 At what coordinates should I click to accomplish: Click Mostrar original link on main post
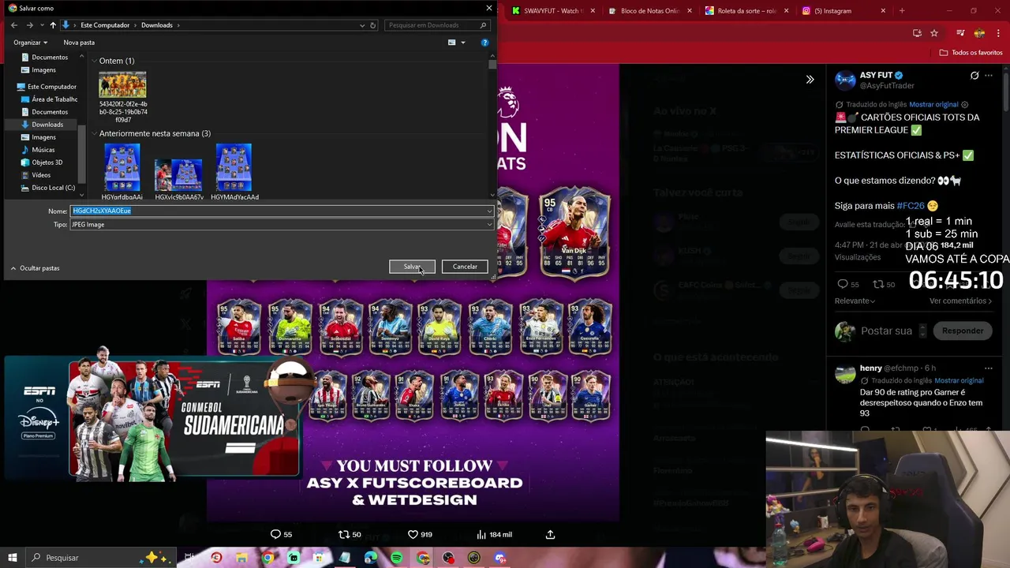[933, 104]
